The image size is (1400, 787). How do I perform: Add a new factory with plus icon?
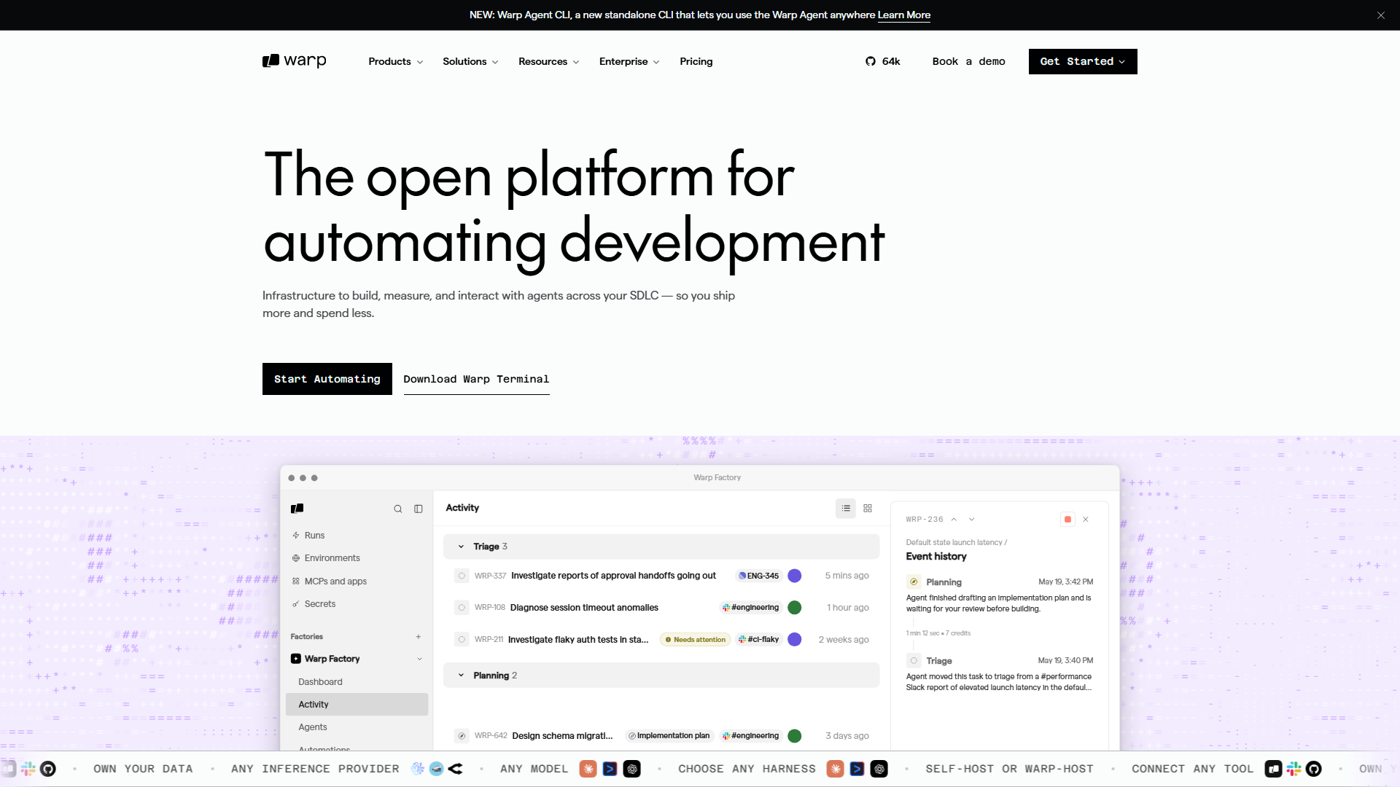[x=419, y=636]
